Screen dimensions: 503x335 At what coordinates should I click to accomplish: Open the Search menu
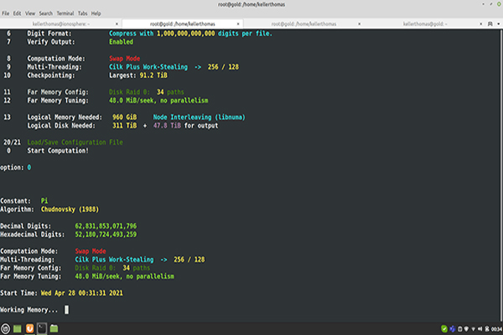click(45, 13)
